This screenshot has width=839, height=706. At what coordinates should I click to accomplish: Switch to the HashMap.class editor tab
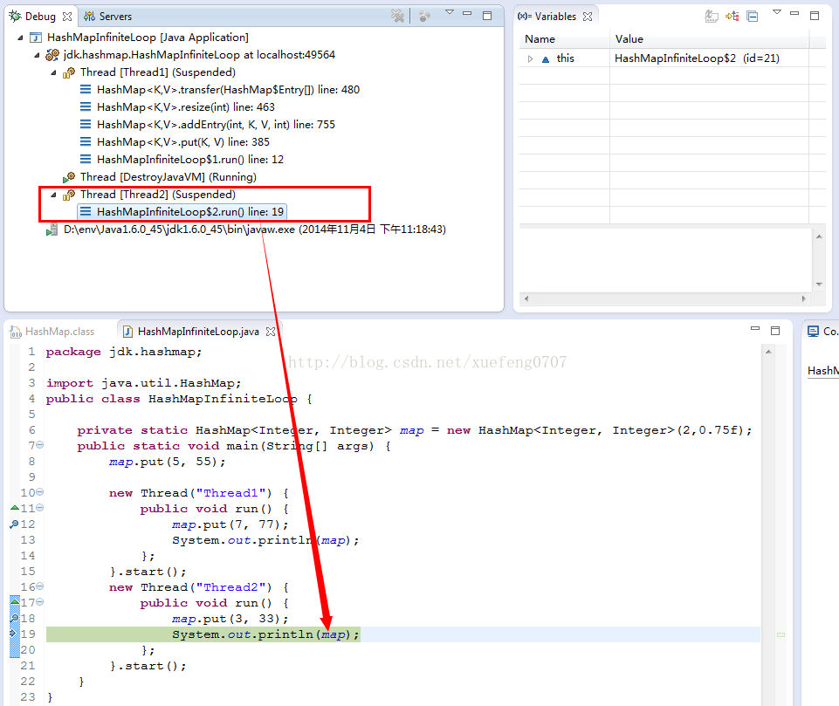coord(52,332)
